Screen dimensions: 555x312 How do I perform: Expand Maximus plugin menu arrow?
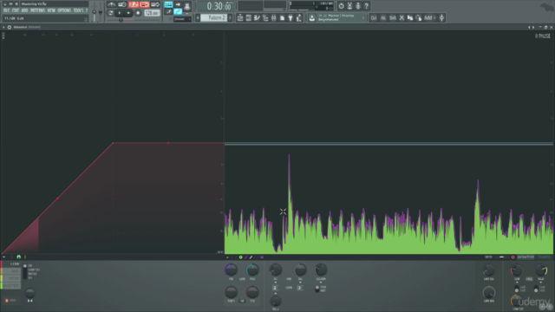tap(3, 27)
